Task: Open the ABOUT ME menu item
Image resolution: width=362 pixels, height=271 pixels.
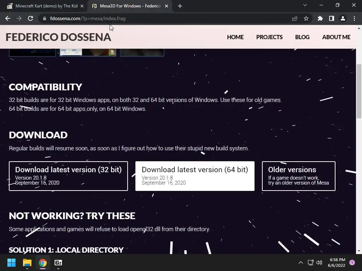Action: click(336, 37)
